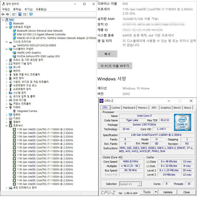The width and height of the screenshot is (197, 197).
Task: Switch to the Mainboard tab in CPU-Z
Action: (129, 108)
